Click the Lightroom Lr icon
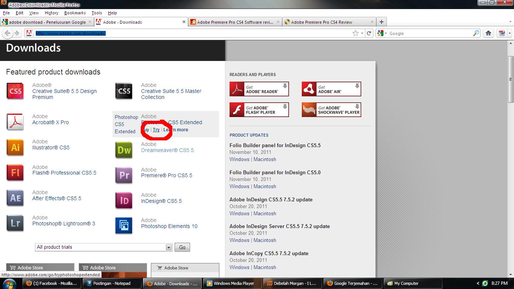The width and height of the screenshot is (514, 289). coord(15,223)
